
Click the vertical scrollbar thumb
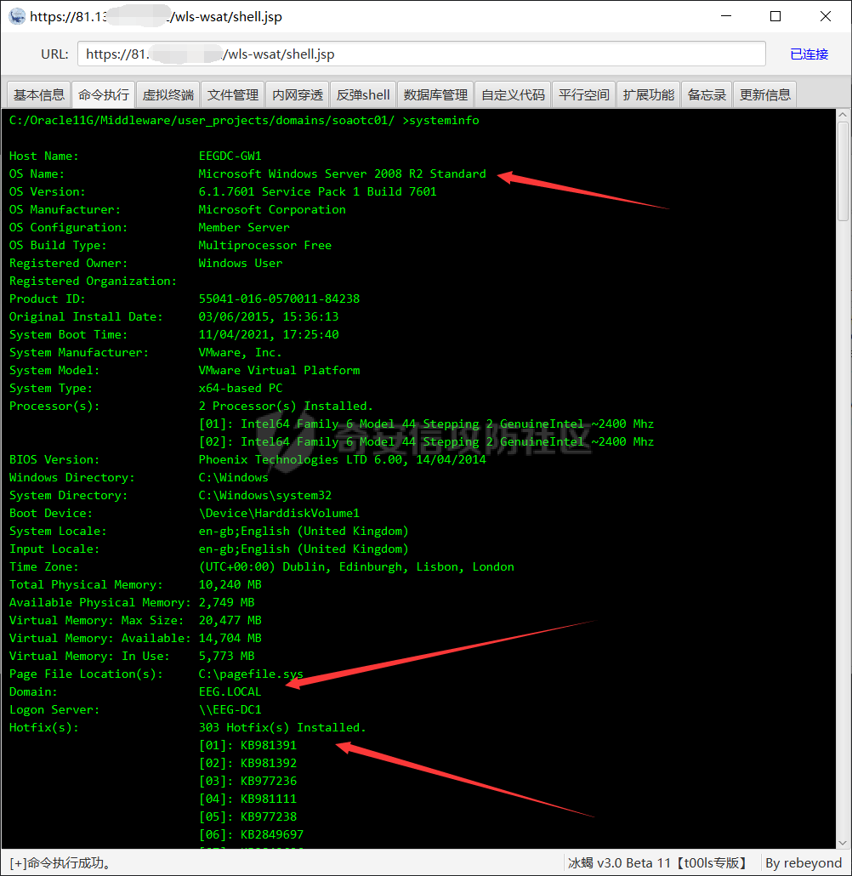843,172
